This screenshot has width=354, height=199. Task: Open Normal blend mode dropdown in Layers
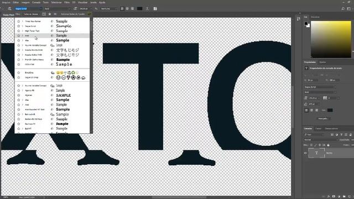point(320,140)
